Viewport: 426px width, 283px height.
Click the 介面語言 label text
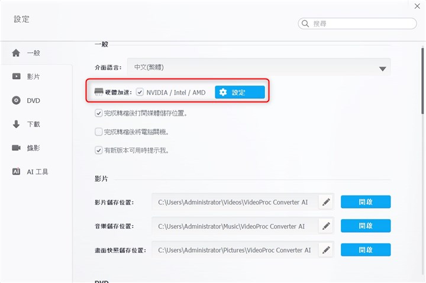(108, 67)
